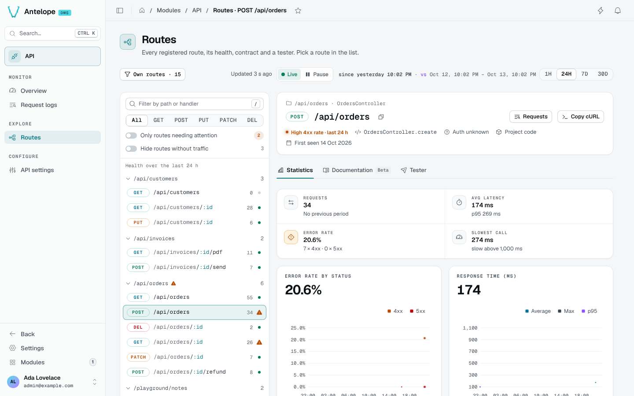Focus the Filter by path or handler field
Viewport: 634px width, 396px height.
tap(195, 104)
